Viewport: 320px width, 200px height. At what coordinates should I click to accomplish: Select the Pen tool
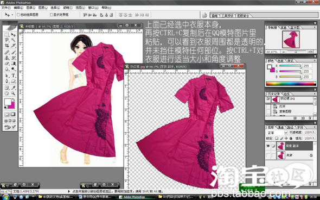[x=7, y=81]
